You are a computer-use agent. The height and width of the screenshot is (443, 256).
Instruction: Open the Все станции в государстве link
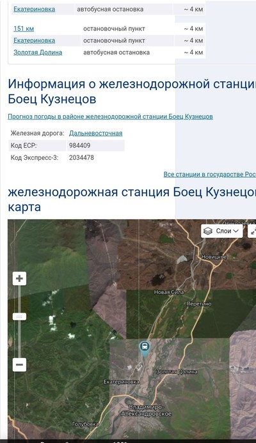(210, 175)
